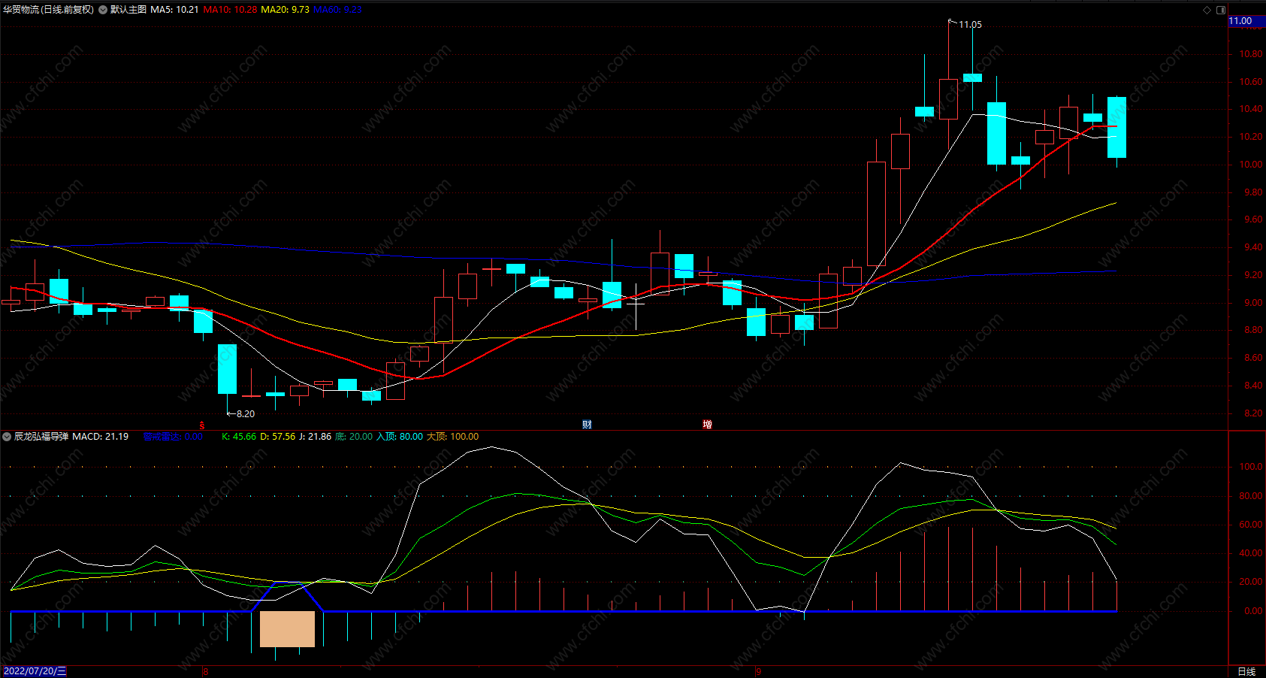The width and height of the screenshot is (1266, 678).
Task: Click the orange rectangle signal in indicator pane
Action: coord(287,629)
